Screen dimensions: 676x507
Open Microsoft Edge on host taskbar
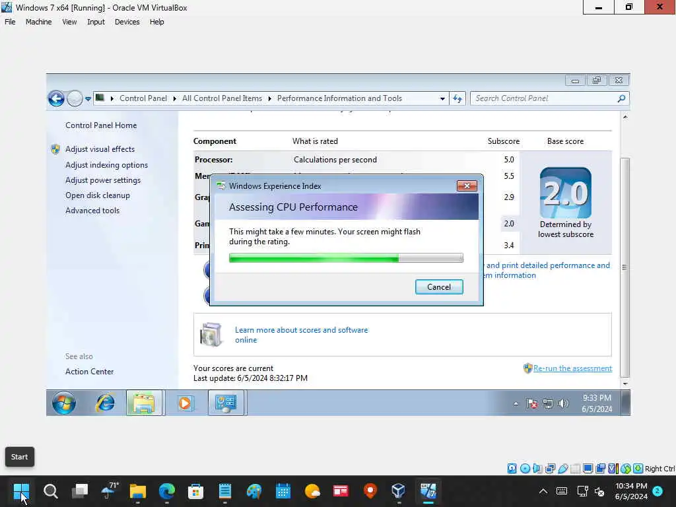[167, 491]
